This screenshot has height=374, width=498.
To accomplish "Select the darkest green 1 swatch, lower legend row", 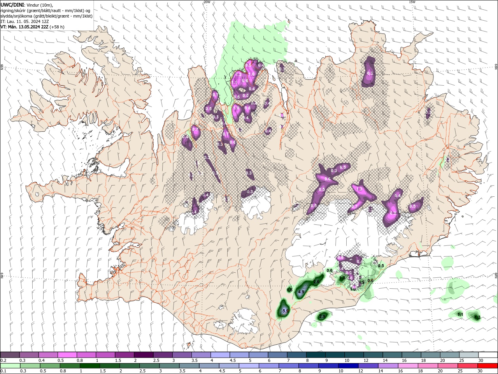I will click(89, 366).
